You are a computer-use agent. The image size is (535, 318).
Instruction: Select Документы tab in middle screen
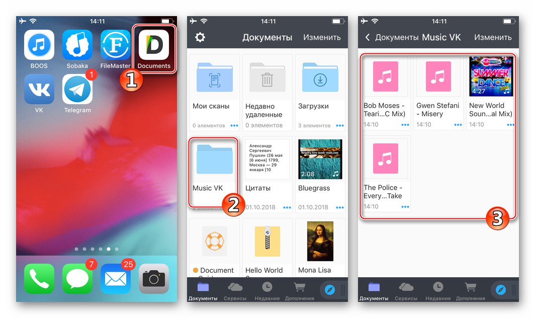point(203,291)
